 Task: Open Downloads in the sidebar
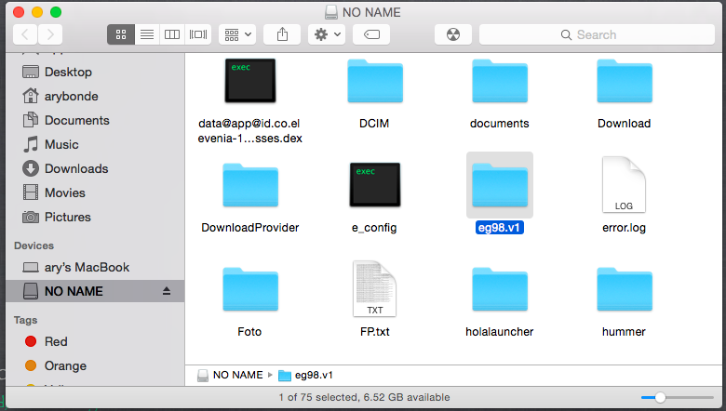65,168
